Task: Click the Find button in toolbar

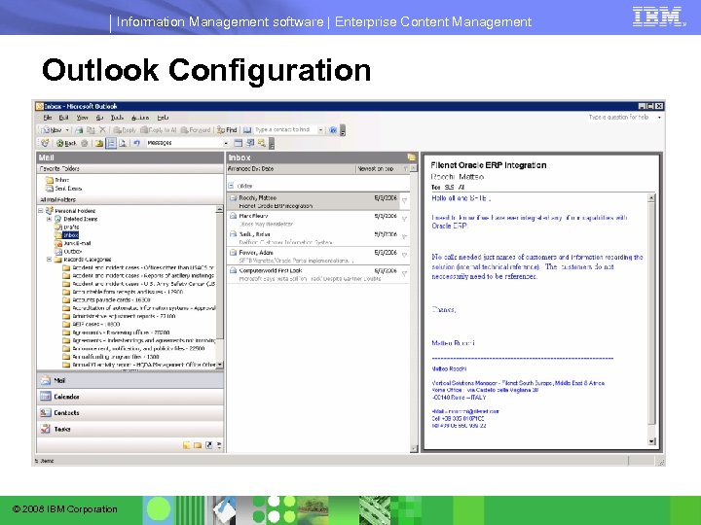Action: pos(227,130)
